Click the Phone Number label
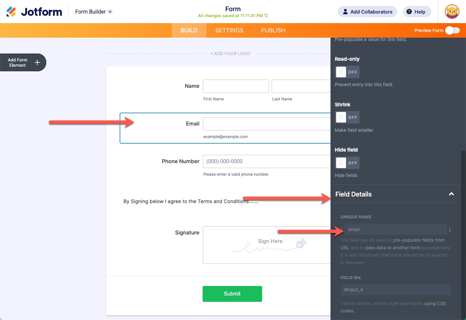 pos(180,161)
